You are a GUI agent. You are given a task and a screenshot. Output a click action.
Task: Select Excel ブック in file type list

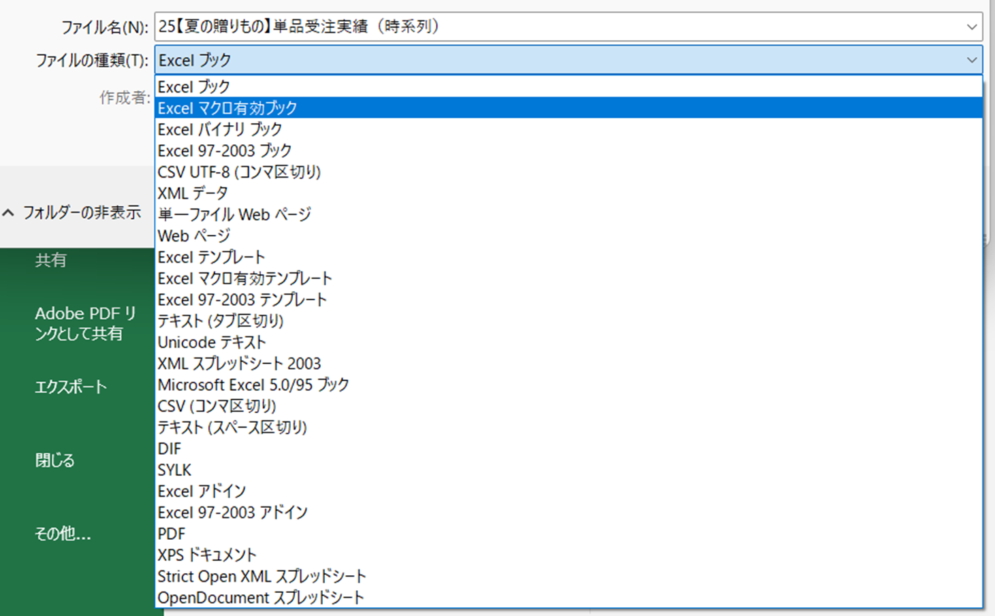[569, 86]
